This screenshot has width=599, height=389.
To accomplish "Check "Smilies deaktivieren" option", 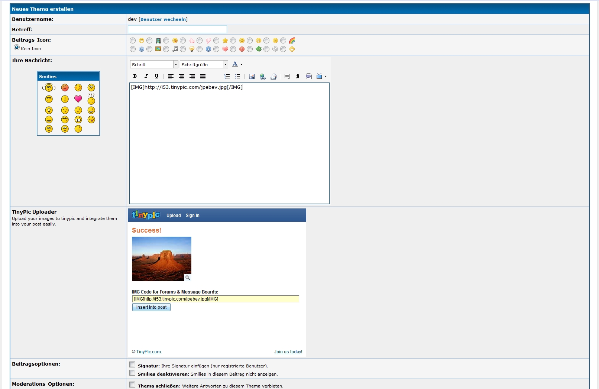I will click(x=132, y=373).
